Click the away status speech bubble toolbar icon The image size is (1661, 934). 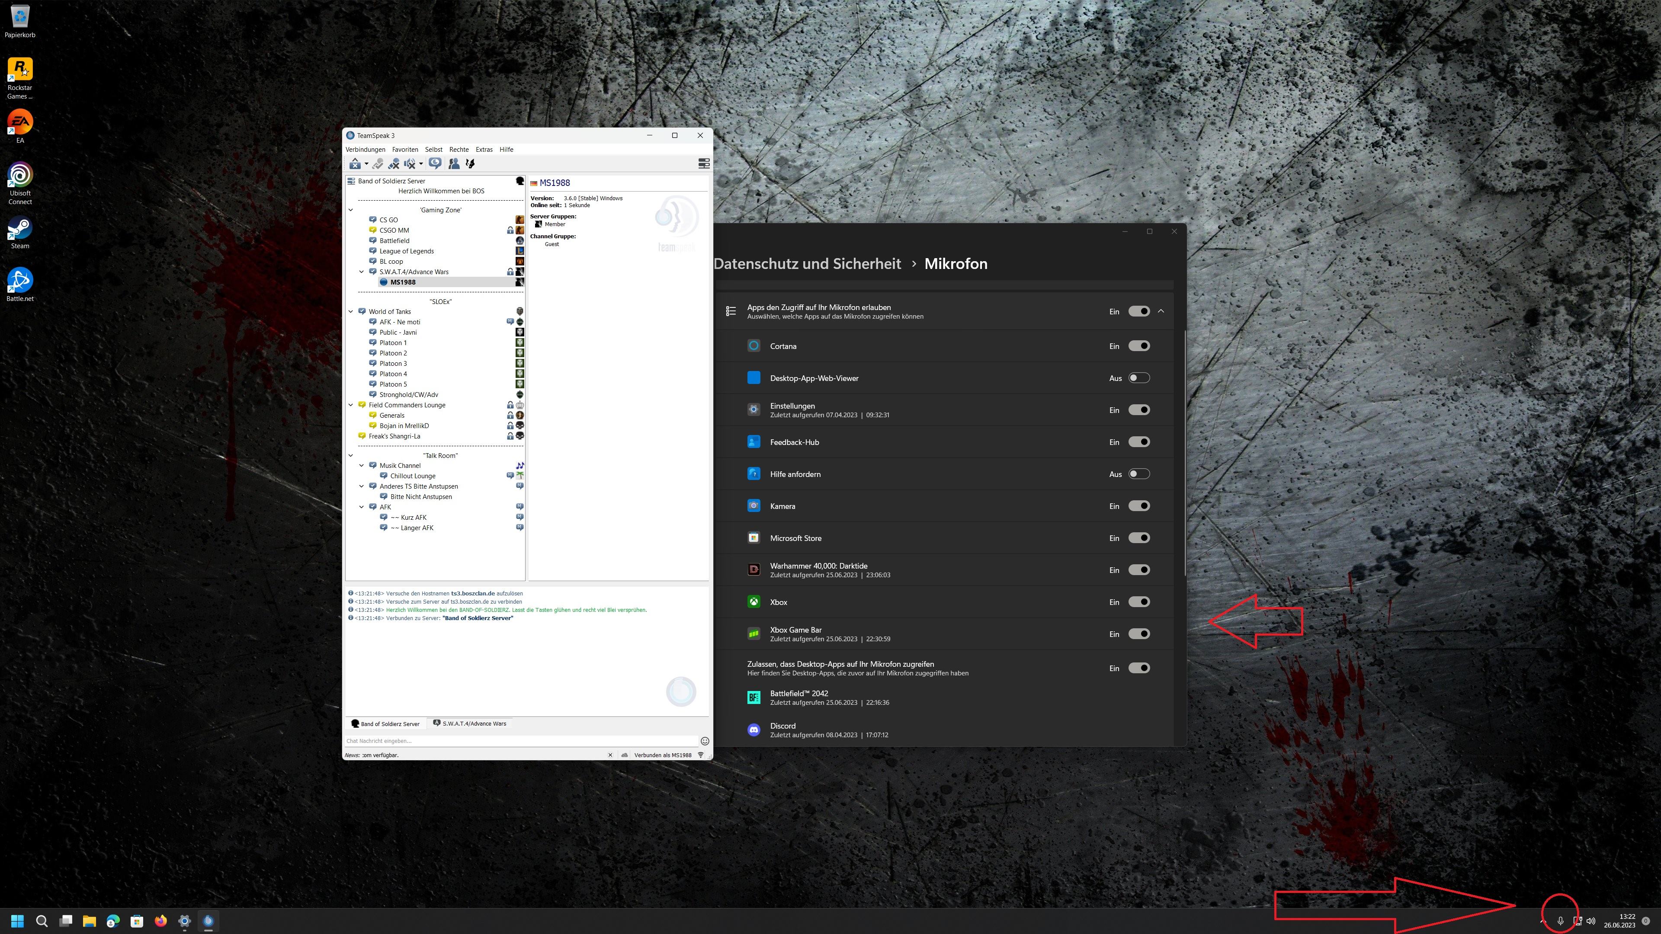(435, 164)
